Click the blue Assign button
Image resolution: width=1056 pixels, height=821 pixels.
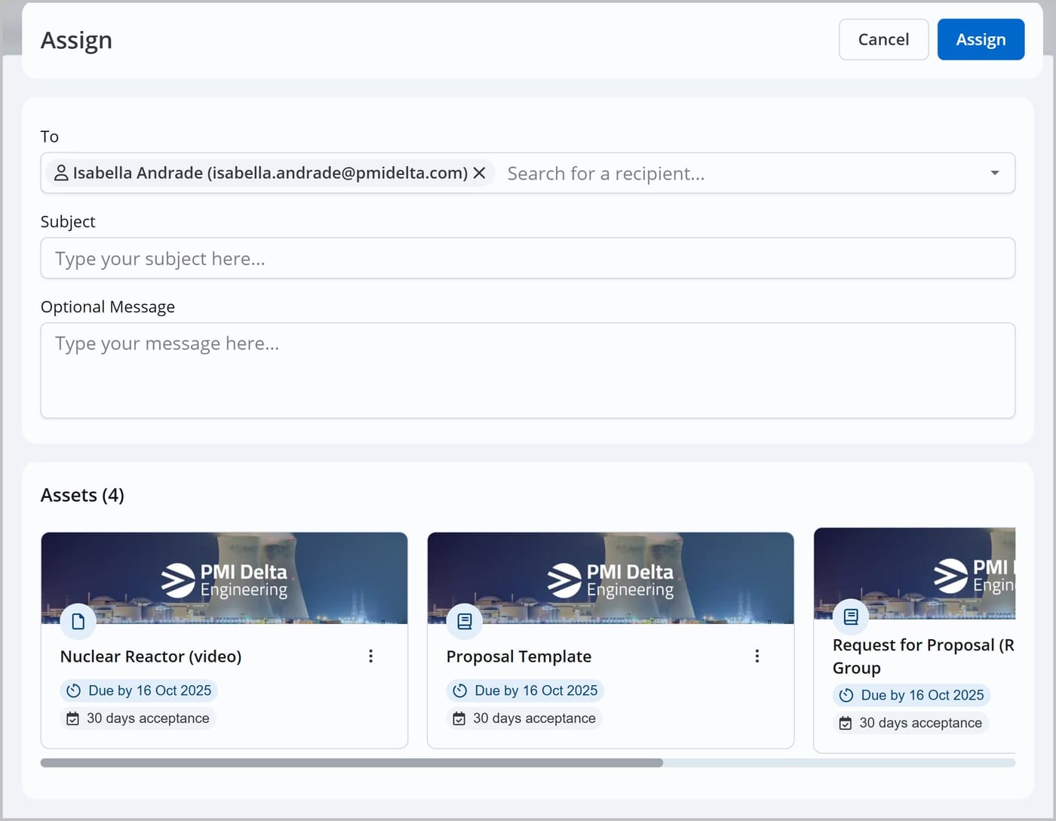(x=981, y=39)
